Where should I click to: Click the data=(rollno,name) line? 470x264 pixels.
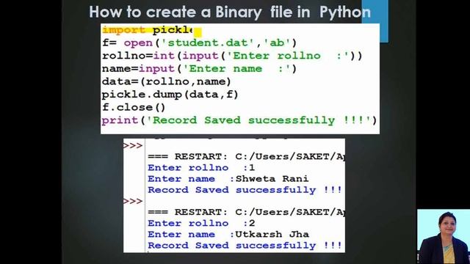[167, 81]
